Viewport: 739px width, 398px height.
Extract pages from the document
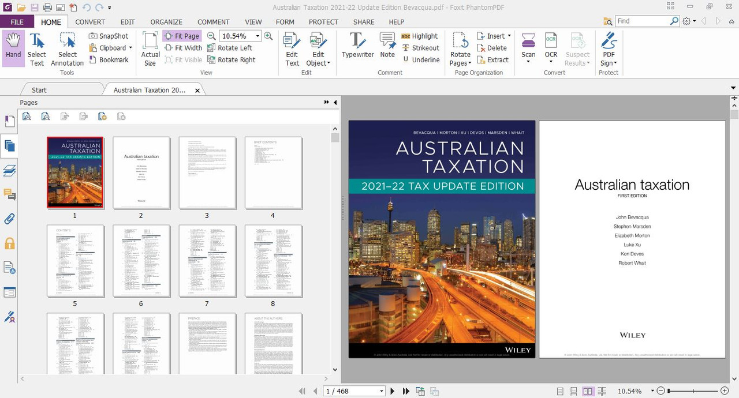(x=492, y=59)
